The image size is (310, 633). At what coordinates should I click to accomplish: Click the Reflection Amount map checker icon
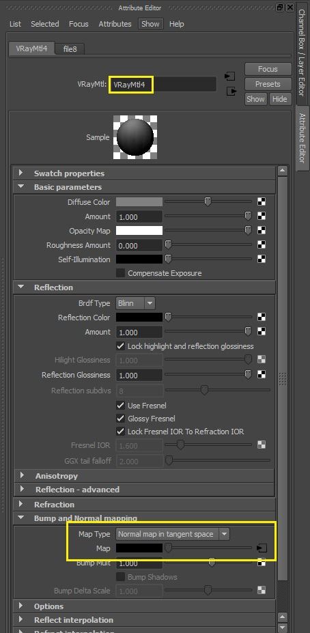coord(262,332)
